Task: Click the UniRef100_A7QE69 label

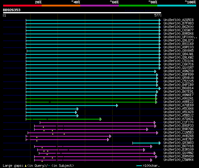Action: tap(178, 105)
